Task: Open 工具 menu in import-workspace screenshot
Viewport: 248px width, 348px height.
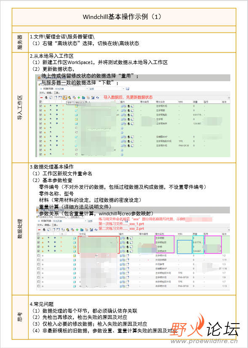Action: pyautogui.click(x=56, y=93)
